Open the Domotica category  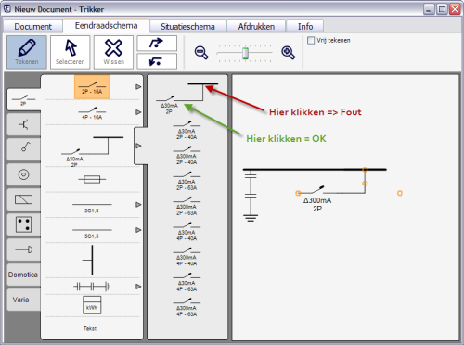[23, 275]
